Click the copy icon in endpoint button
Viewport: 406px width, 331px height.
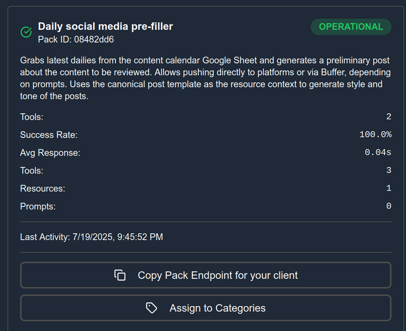[x=120, y=275]
